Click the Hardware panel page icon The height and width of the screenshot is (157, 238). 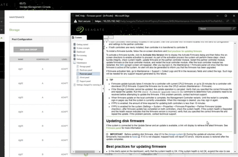(x=78, y=70)
